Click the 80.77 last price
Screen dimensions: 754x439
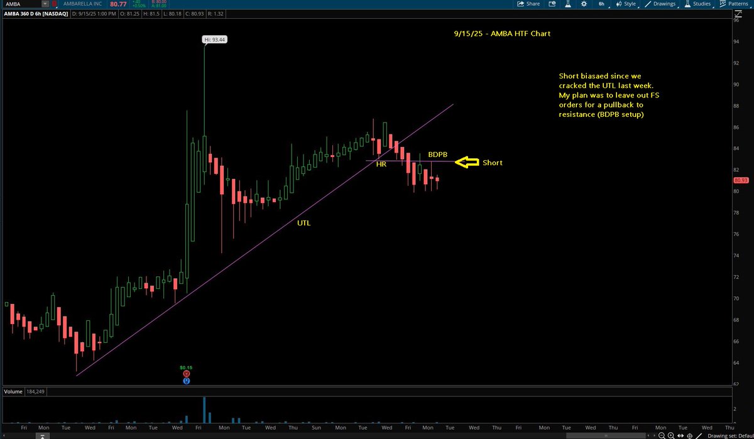point(118,4)
